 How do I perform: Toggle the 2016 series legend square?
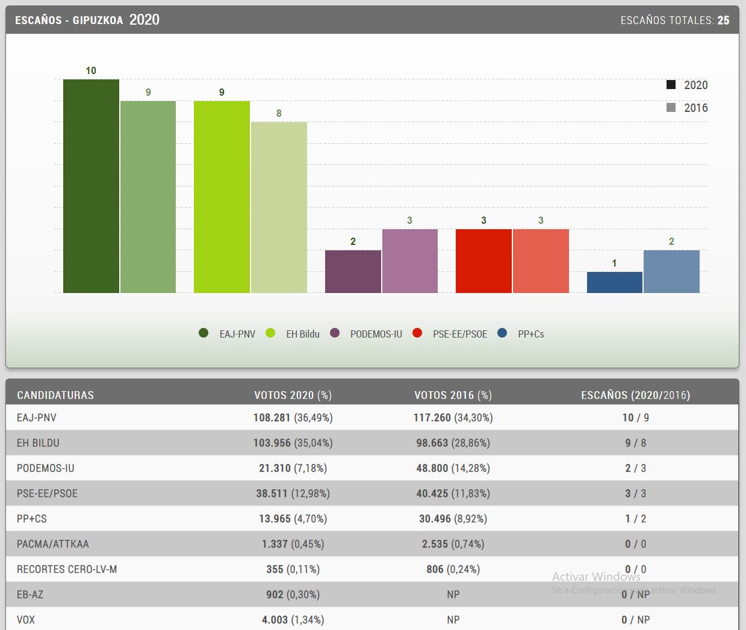pos(671,108)
